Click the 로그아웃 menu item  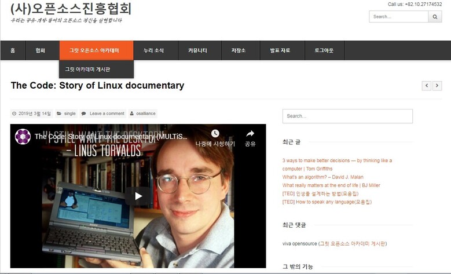pyautogui.click(x=324, y=50)
